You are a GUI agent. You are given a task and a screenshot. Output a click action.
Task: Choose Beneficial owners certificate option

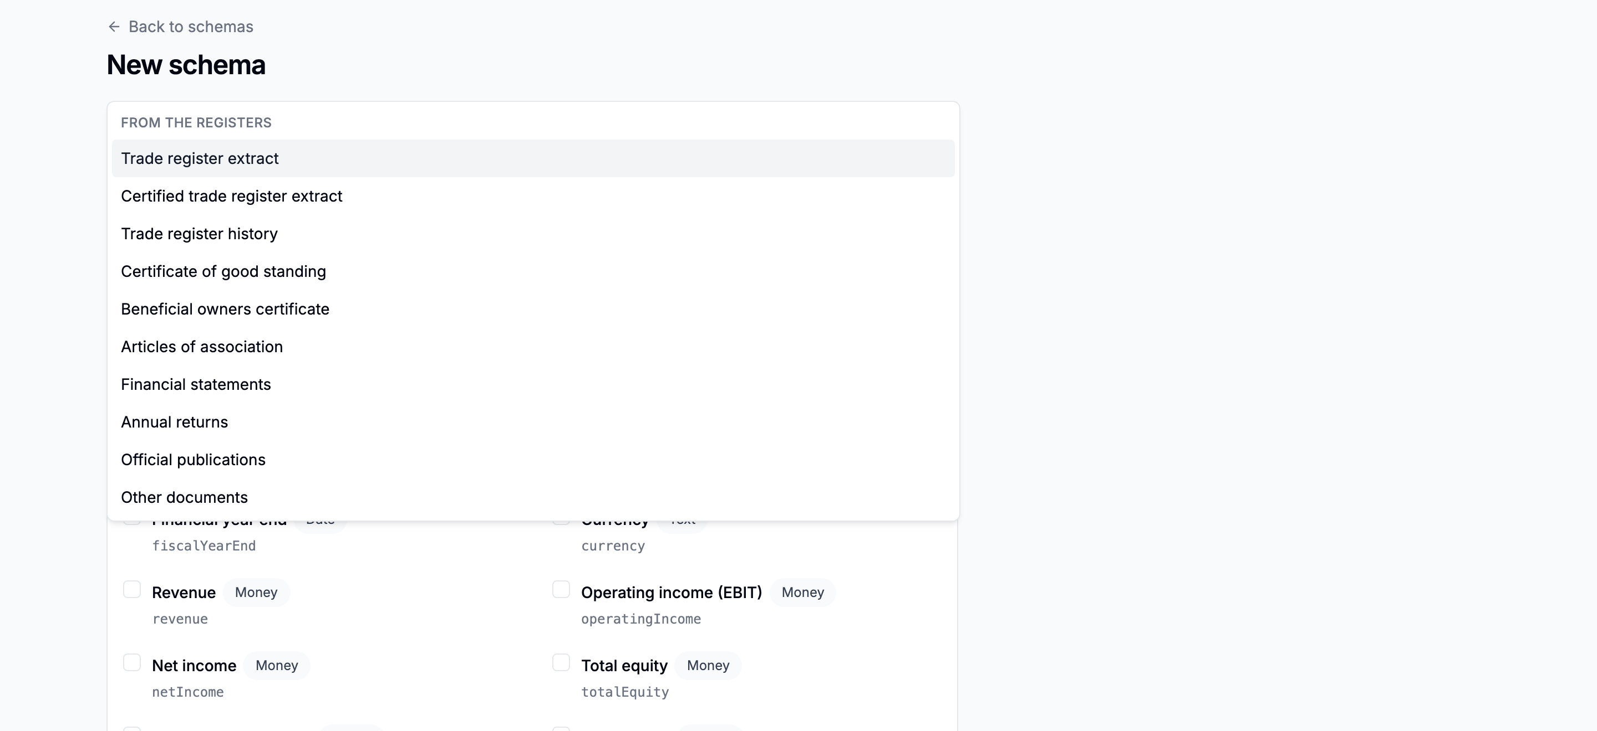tap(533, 310)
